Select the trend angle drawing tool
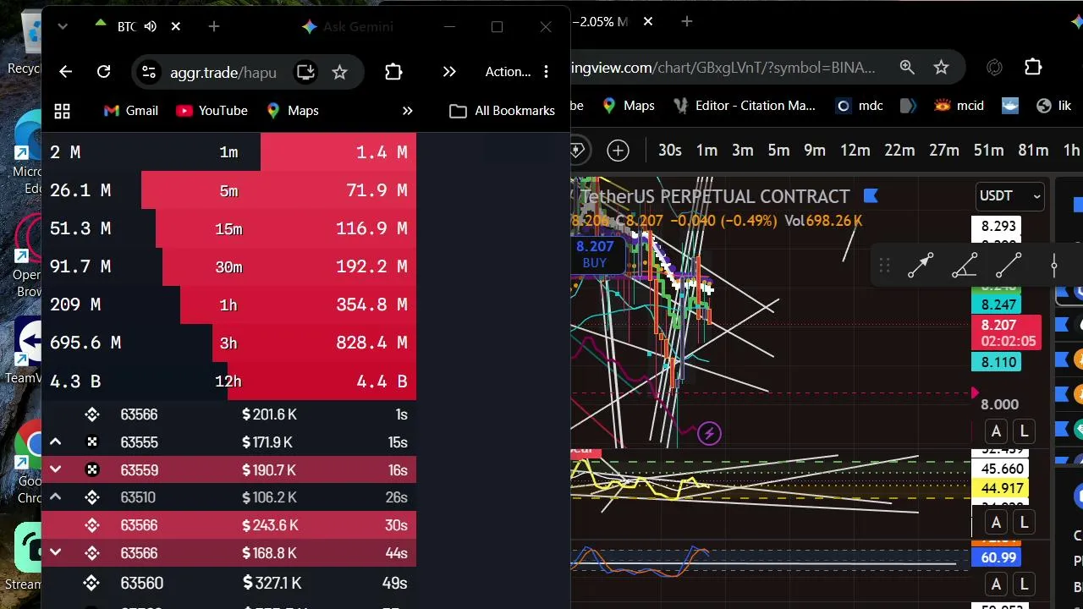1083x609 pixels. coord(965,266)
